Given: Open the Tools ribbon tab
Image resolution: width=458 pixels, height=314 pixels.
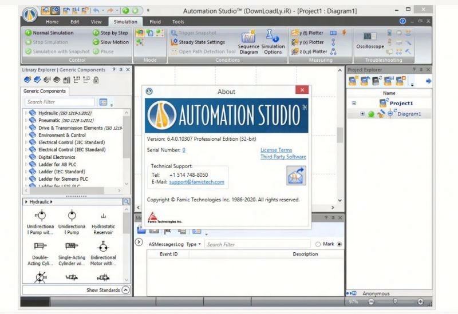Looking at the screenshot, I should [178, 22].
